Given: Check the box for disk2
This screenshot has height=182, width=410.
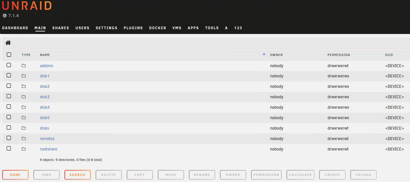Looking at the screenshot, I should (9, 86).
